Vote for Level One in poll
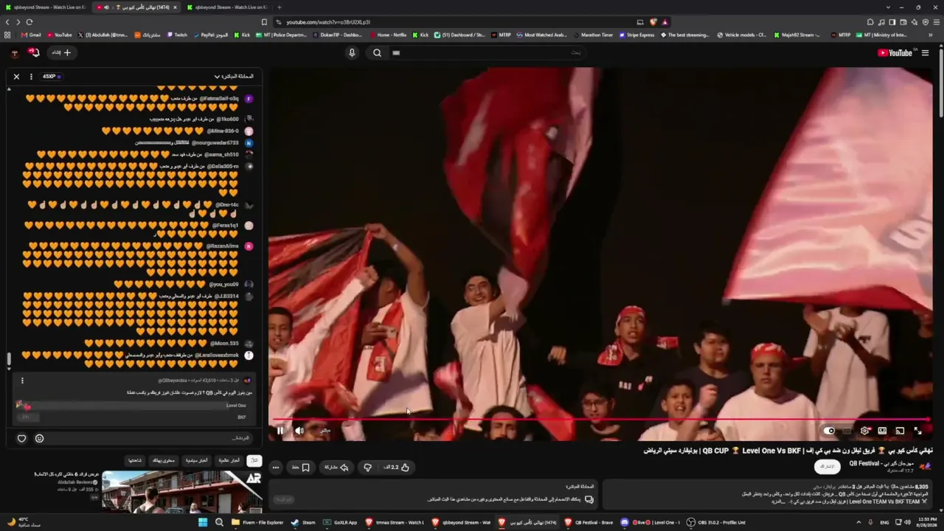Image resolution: width=944 pixels, height=531 pixels. tap(133, 405)
